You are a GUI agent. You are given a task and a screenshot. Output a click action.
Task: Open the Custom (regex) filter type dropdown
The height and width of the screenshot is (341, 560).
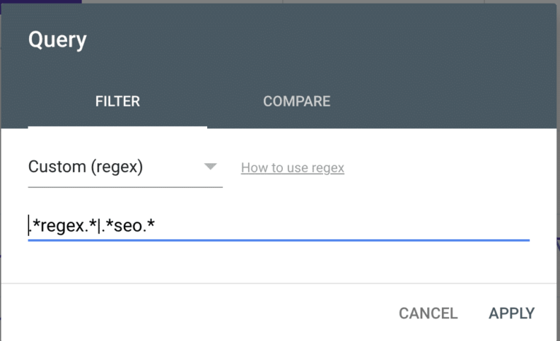[109, 167]
